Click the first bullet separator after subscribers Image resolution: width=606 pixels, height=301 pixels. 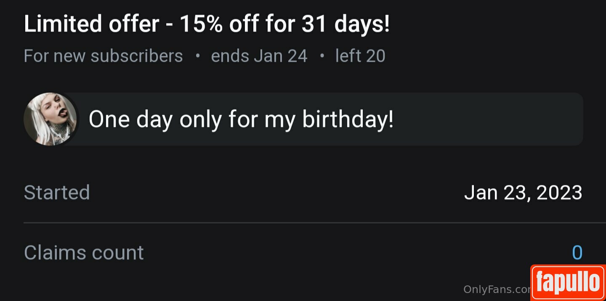point(197,56)
